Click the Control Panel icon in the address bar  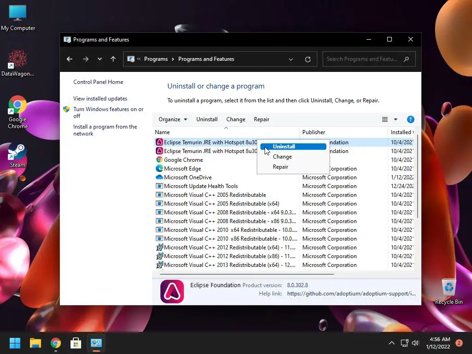pyautogui.click(x=130, y=59)
